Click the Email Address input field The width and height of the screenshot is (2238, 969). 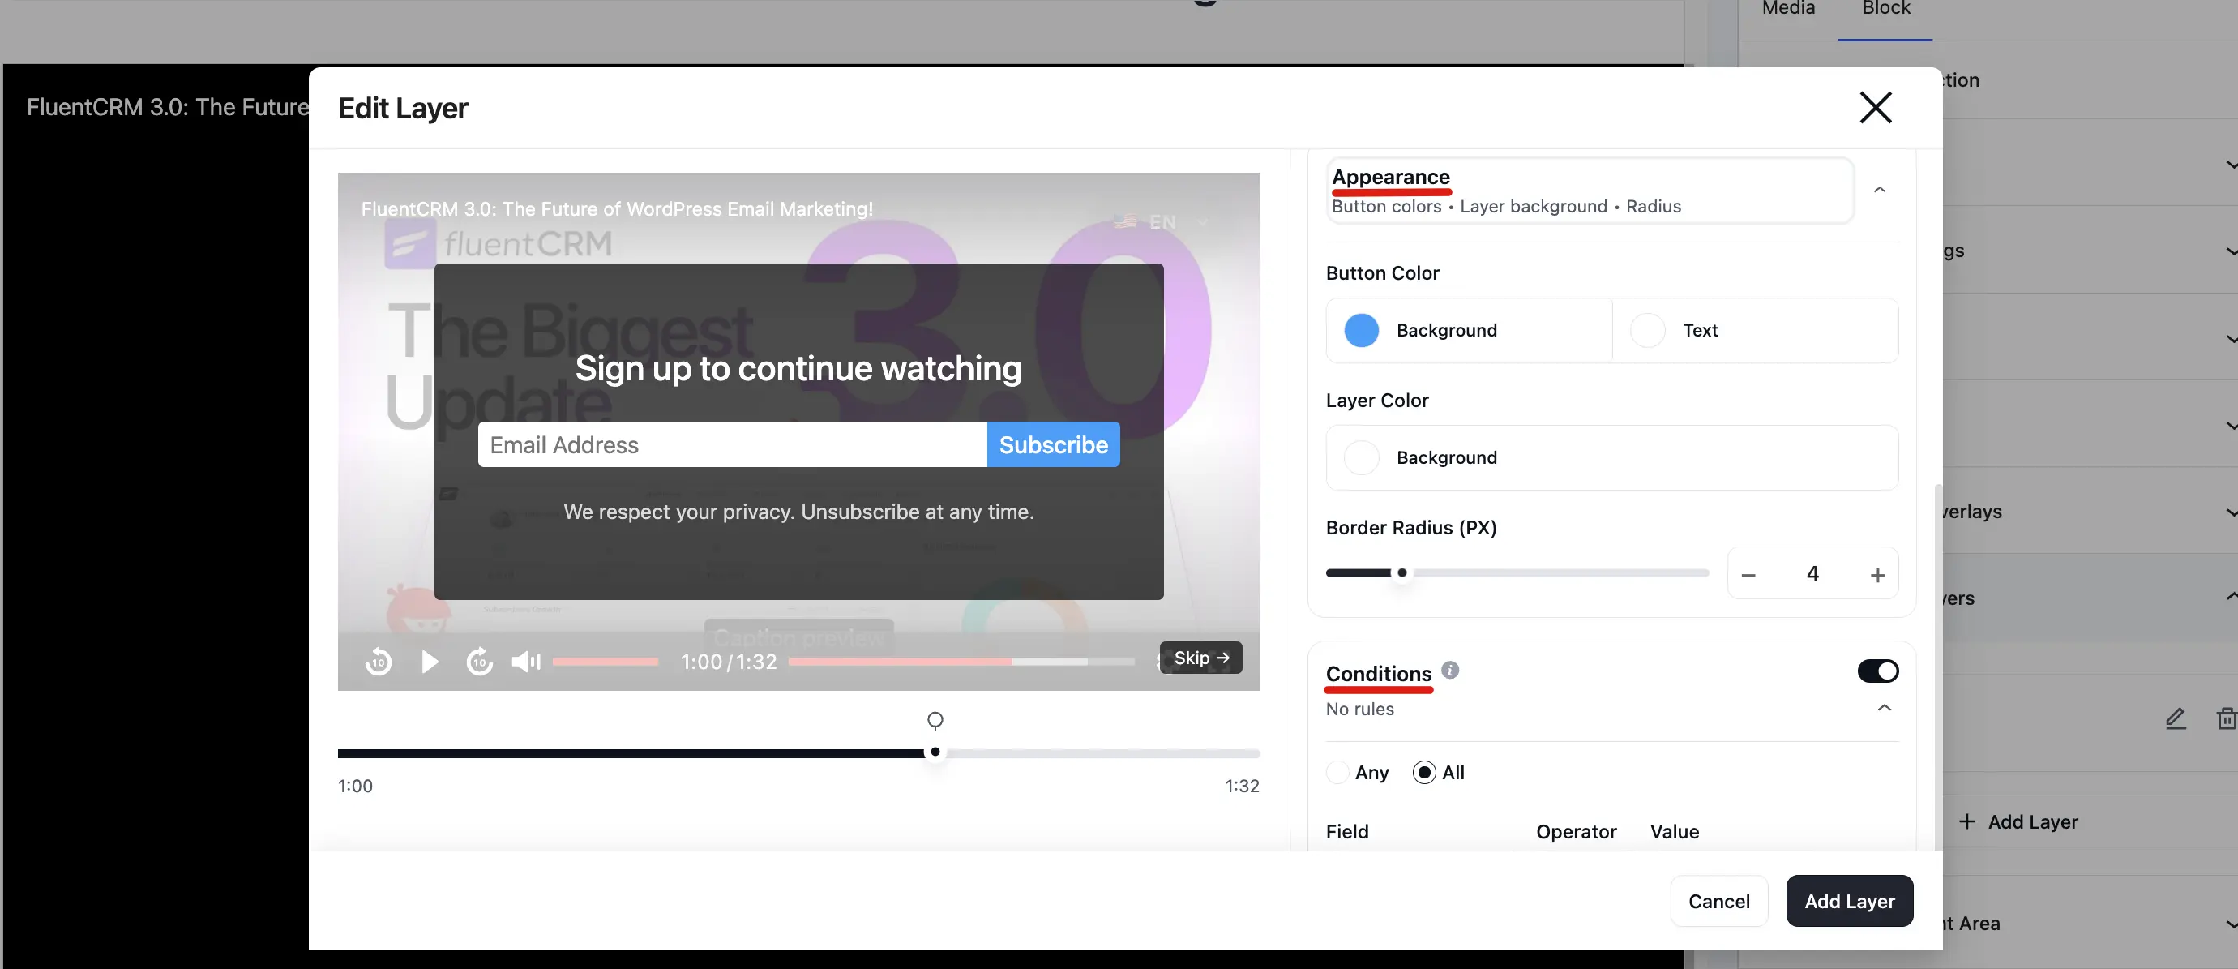[733, 445]
